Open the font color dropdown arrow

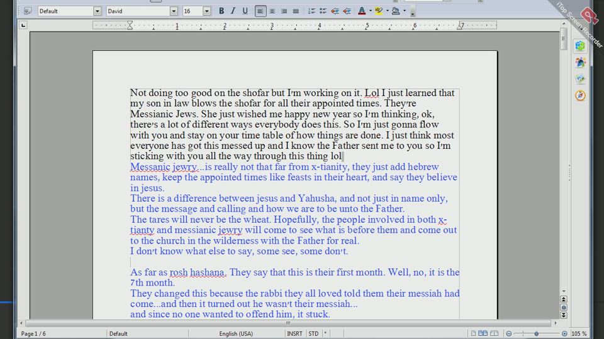point(370,11)
